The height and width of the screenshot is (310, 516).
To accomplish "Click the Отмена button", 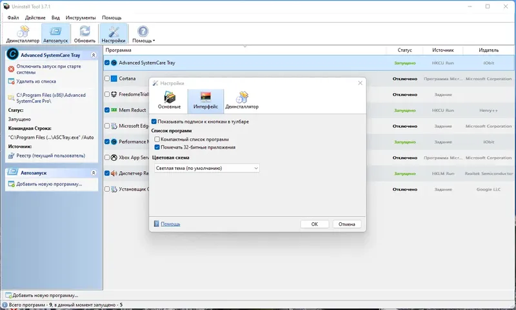I will pos(347,224).
